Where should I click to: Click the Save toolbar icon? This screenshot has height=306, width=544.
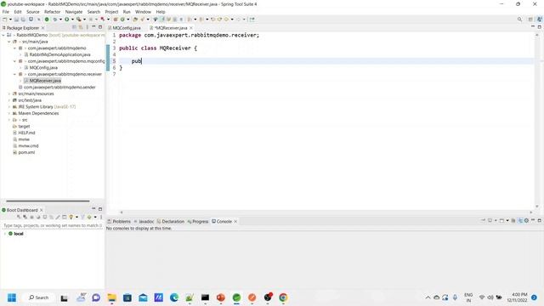tap(16, 20)
